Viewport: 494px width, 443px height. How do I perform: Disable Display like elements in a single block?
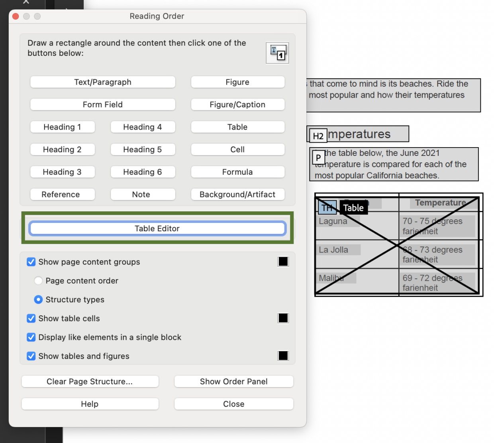[31, 337]
